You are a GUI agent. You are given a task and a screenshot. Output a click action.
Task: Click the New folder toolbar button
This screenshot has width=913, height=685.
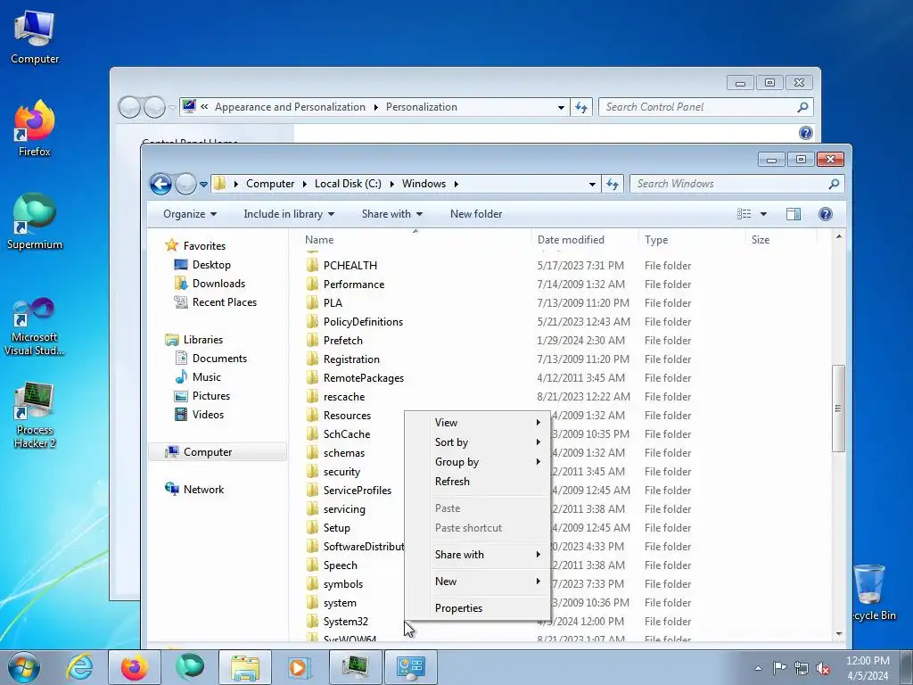click(476, 214)
